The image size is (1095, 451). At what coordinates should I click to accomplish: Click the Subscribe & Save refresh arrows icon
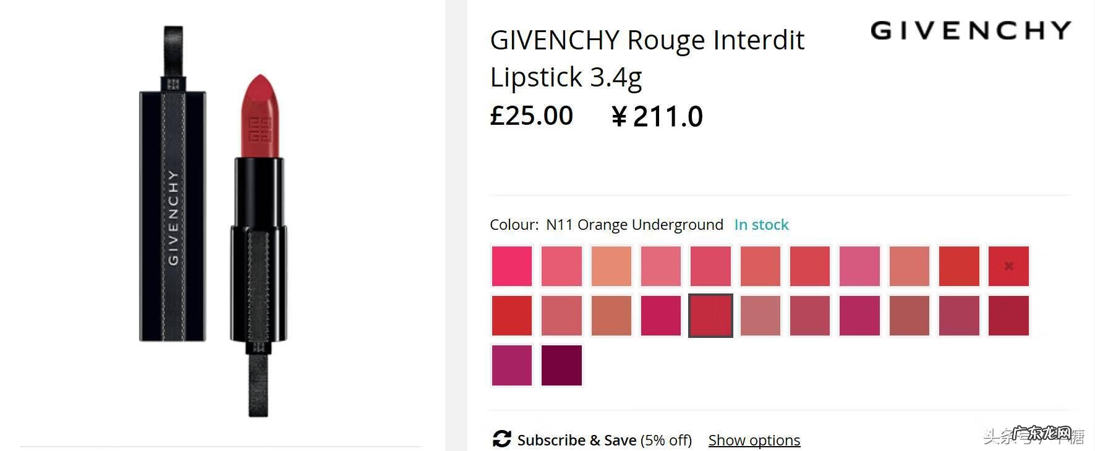click(501, 439)
